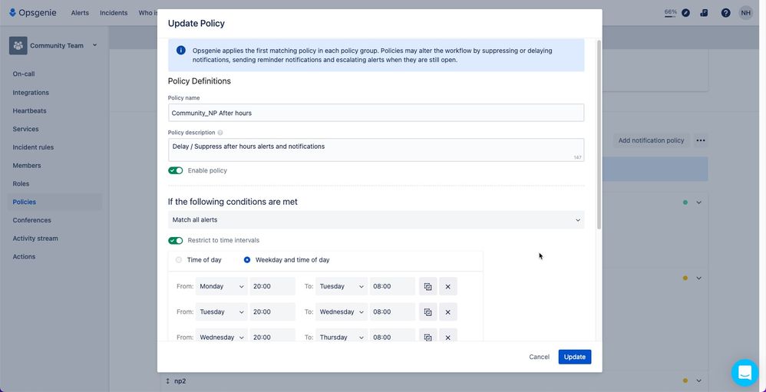Click the Opsgenie logo

coord(33,13)
